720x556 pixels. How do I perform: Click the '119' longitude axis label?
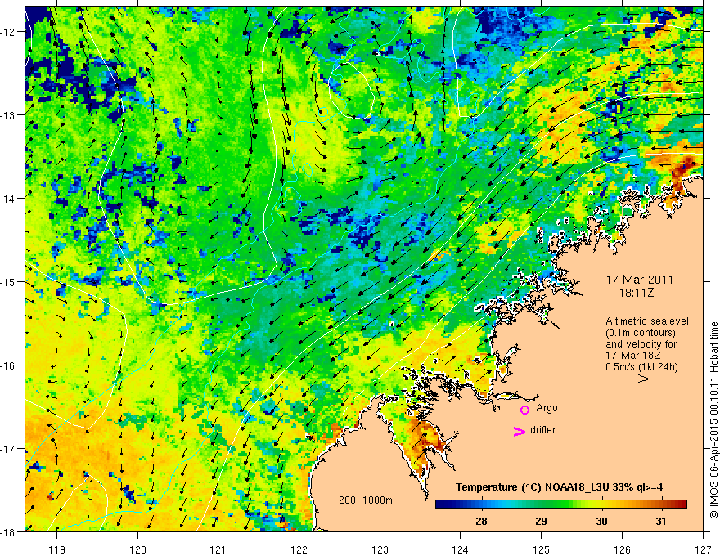point(57,549)
